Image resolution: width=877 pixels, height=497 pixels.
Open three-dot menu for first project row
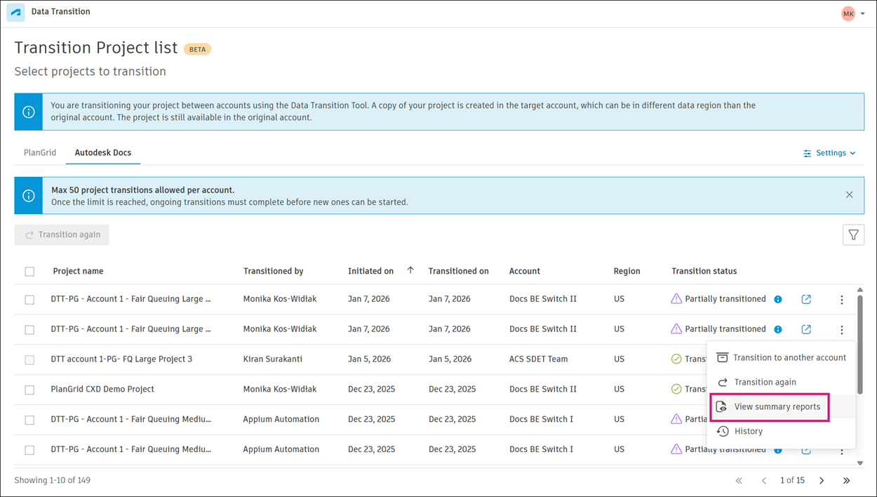click(842, 300)
